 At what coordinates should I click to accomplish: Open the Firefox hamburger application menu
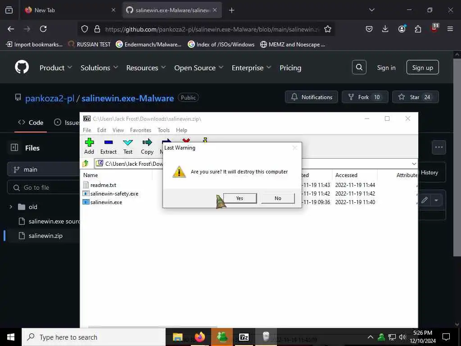point(450,29)
